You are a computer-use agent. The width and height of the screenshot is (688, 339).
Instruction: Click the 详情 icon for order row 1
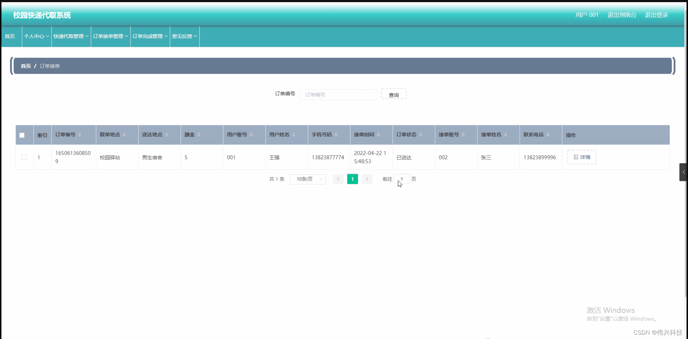coord(581,157)
